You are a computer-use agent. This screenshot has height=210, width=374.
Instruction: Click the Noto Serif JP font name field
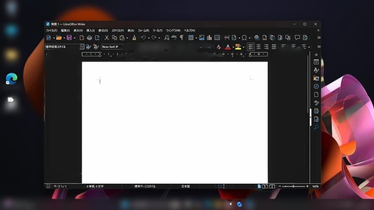click(x=112, y=47)
